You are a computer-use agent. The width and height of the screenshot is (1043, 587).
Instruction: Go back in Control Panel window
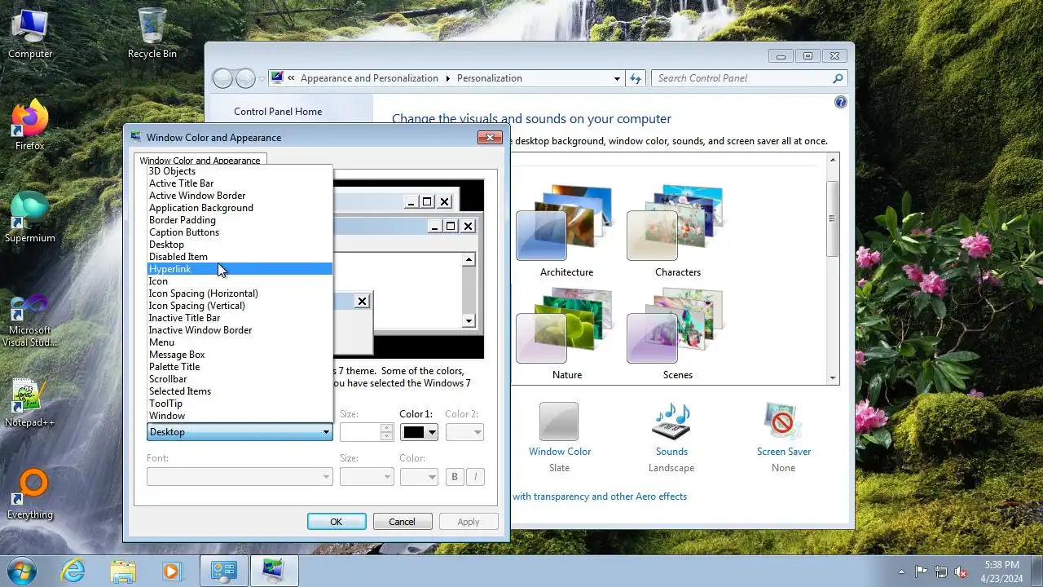[222, 78]
